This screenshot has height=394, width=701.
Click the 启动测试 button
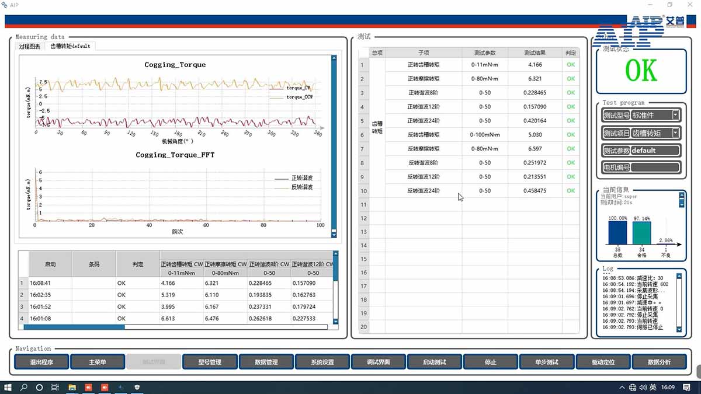pos(434,362)
